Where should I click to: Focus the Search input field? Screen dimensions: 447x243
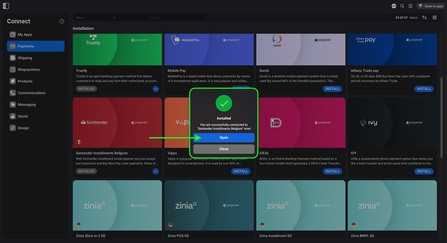tap(176, 18)
